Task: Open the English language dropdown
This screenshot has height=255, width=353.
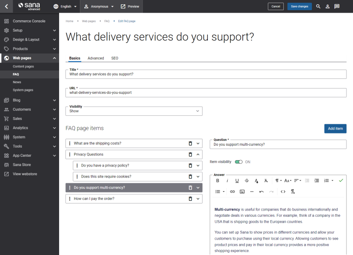Action: tap(65, 7)
